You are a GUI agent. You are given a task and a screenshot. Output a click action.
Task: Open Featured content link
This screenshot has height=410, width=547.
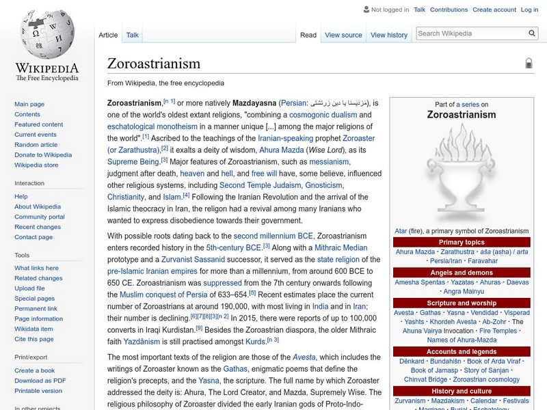tap(39, 124)
